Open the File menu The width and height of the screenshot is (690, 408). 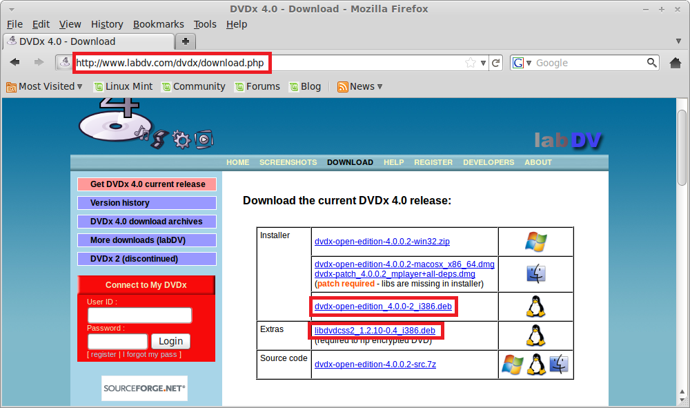click(x=14, y=24)
